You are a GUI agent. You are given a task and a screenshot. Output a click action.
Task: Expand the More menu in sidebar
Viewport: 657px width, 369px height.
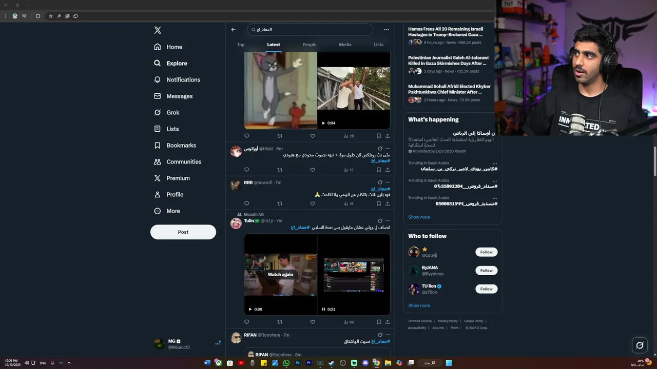[167, 211]
